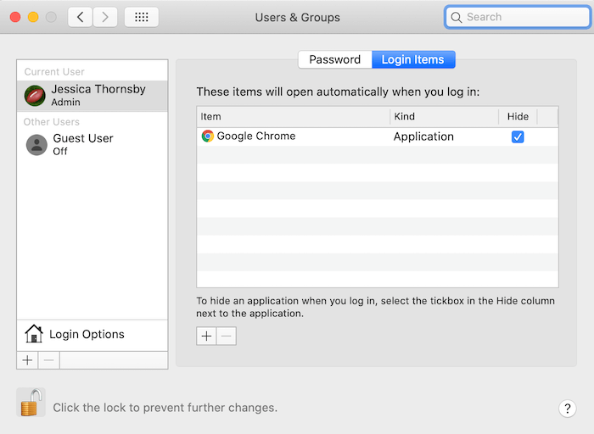This screenshot has width=594, height=434.
Task: Add a login item with the plus button
Action: (206, 336)
